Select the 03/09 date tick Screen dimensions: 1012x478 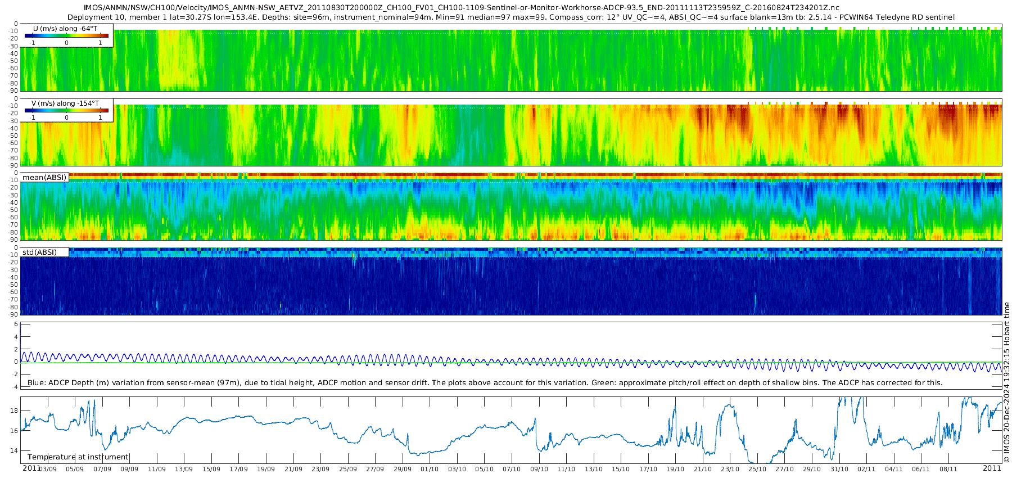tap(47, 469)
